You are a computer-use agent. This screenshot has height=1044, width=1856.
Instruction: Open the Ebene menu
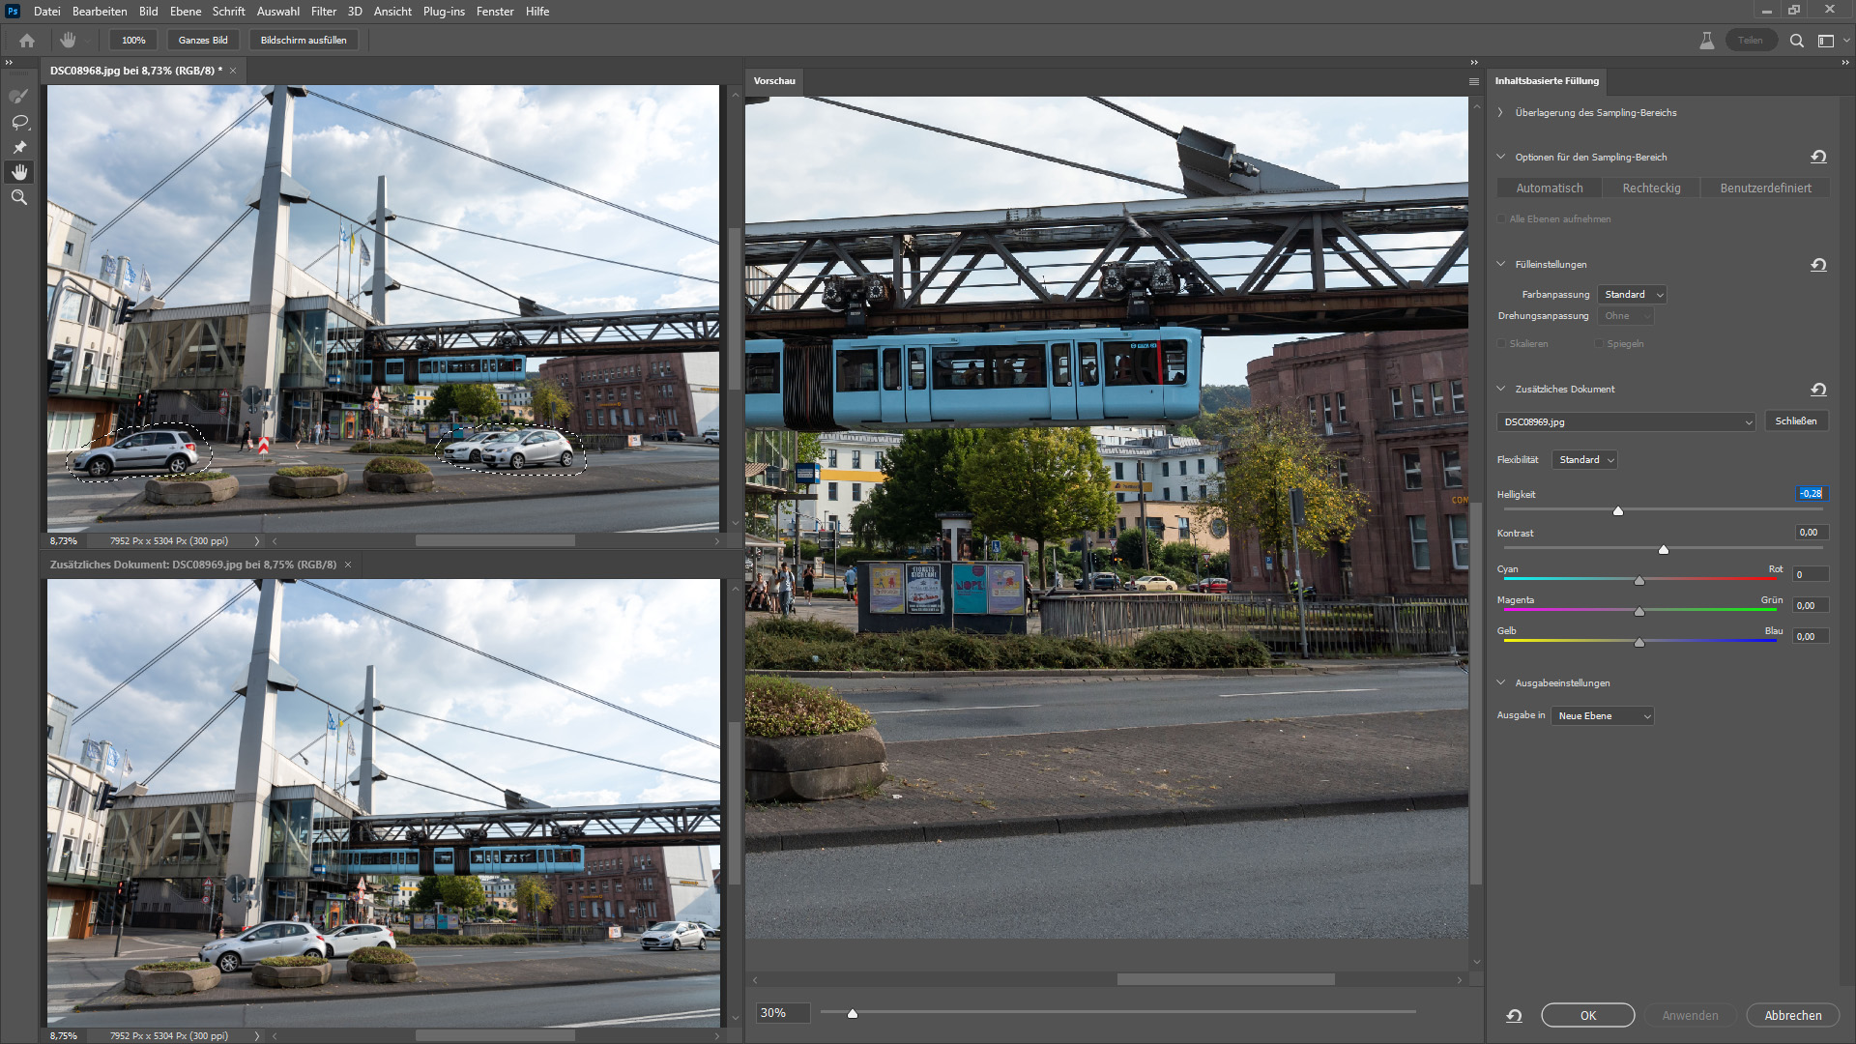click(186, 12)
